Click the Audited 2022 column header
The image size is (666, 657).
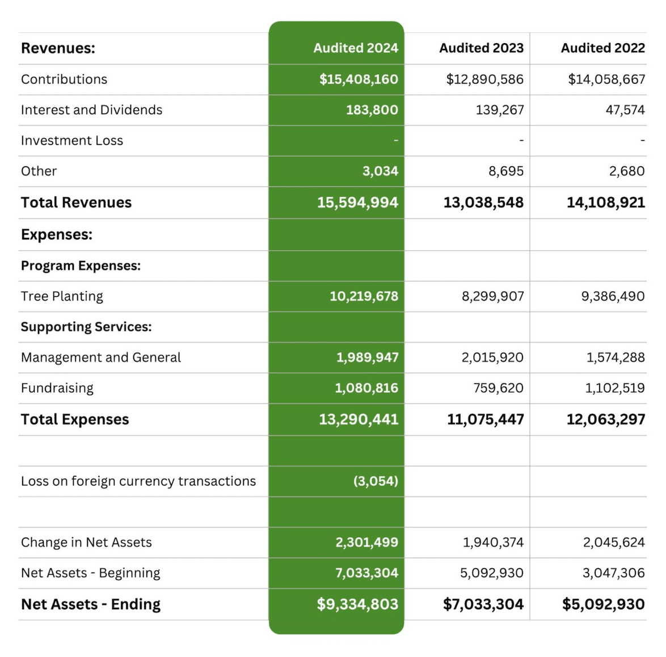[602, 48]
